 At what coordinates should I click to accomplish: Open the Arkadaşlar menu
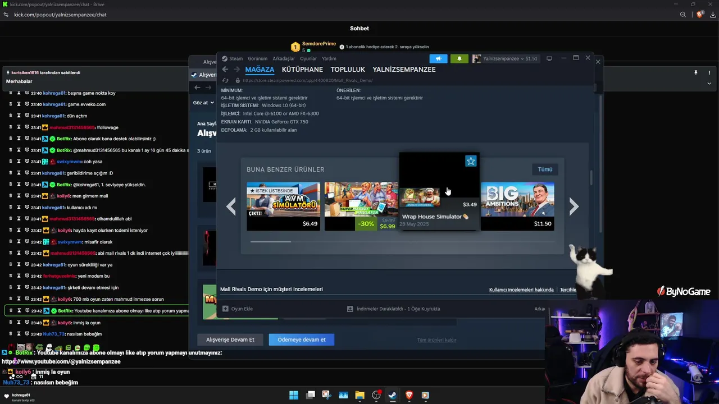[284, 58]
